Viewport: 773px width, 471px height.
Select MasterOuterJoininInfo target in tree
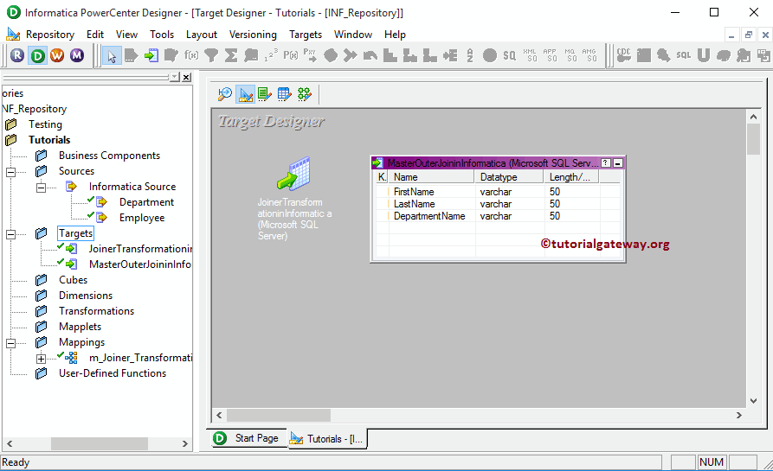point(140,264)
